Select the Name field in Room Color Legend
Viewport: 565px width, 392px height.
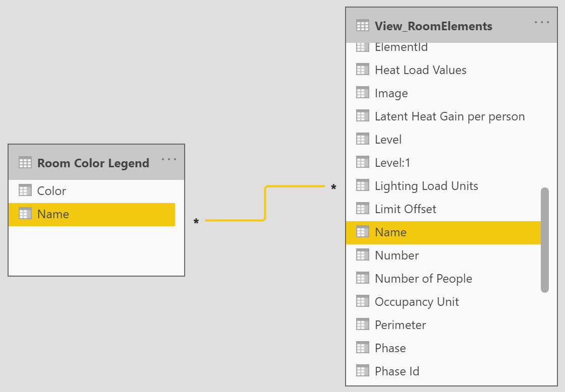(x=52, y=214)
